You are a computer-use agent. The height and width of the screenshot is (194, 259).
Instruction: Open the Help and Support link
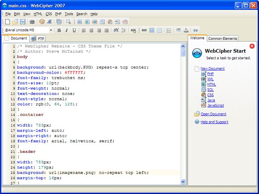click(x=214, y=122)
